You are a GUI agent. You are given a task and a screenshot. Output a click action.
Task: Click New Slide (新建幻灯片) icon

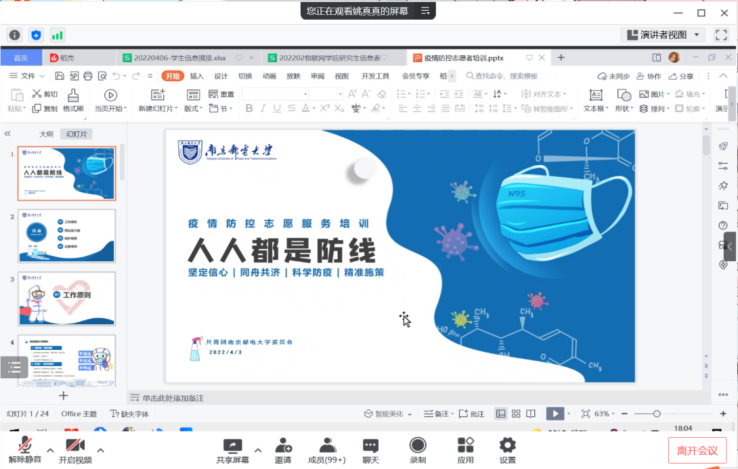pyautogui.click(x=157, y=95)
